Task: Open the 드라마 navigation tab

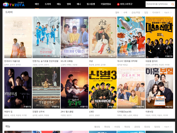Action: tap(48, 4)
